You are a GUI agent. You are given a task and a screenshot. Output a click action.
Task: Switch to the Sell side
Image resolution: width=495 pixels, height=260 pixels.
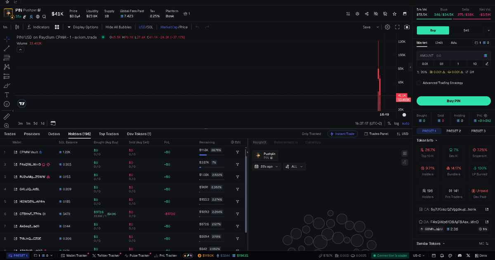[x=466, y=30]
